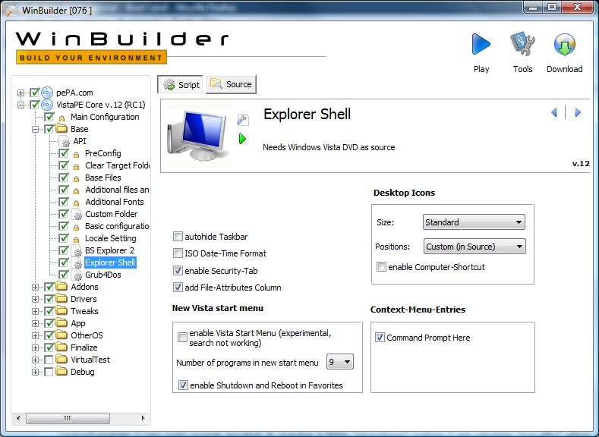The height and width of the screenshot is (437, 599).
Task: Uncheck Command Prompt Here
Action: [x=380, y=338]
